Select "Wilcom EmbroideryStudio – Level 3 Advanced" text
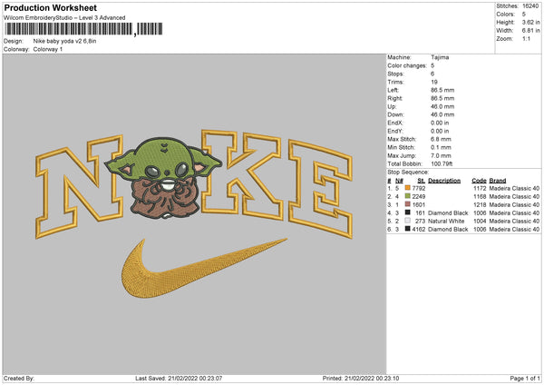Viewport: 544px width, 385px height. click(64, 18)
